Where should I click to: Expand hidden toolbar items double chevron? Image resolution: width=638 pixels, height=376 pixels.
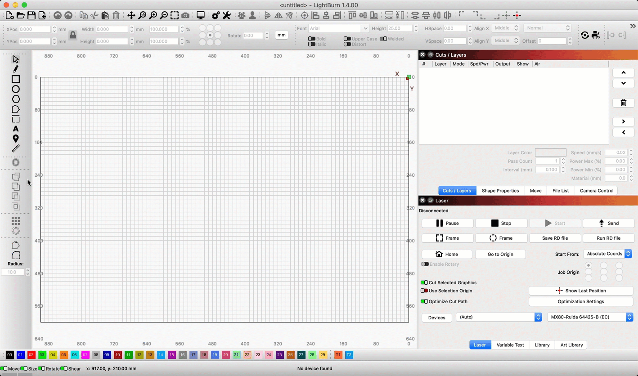(x=633, y=27)
